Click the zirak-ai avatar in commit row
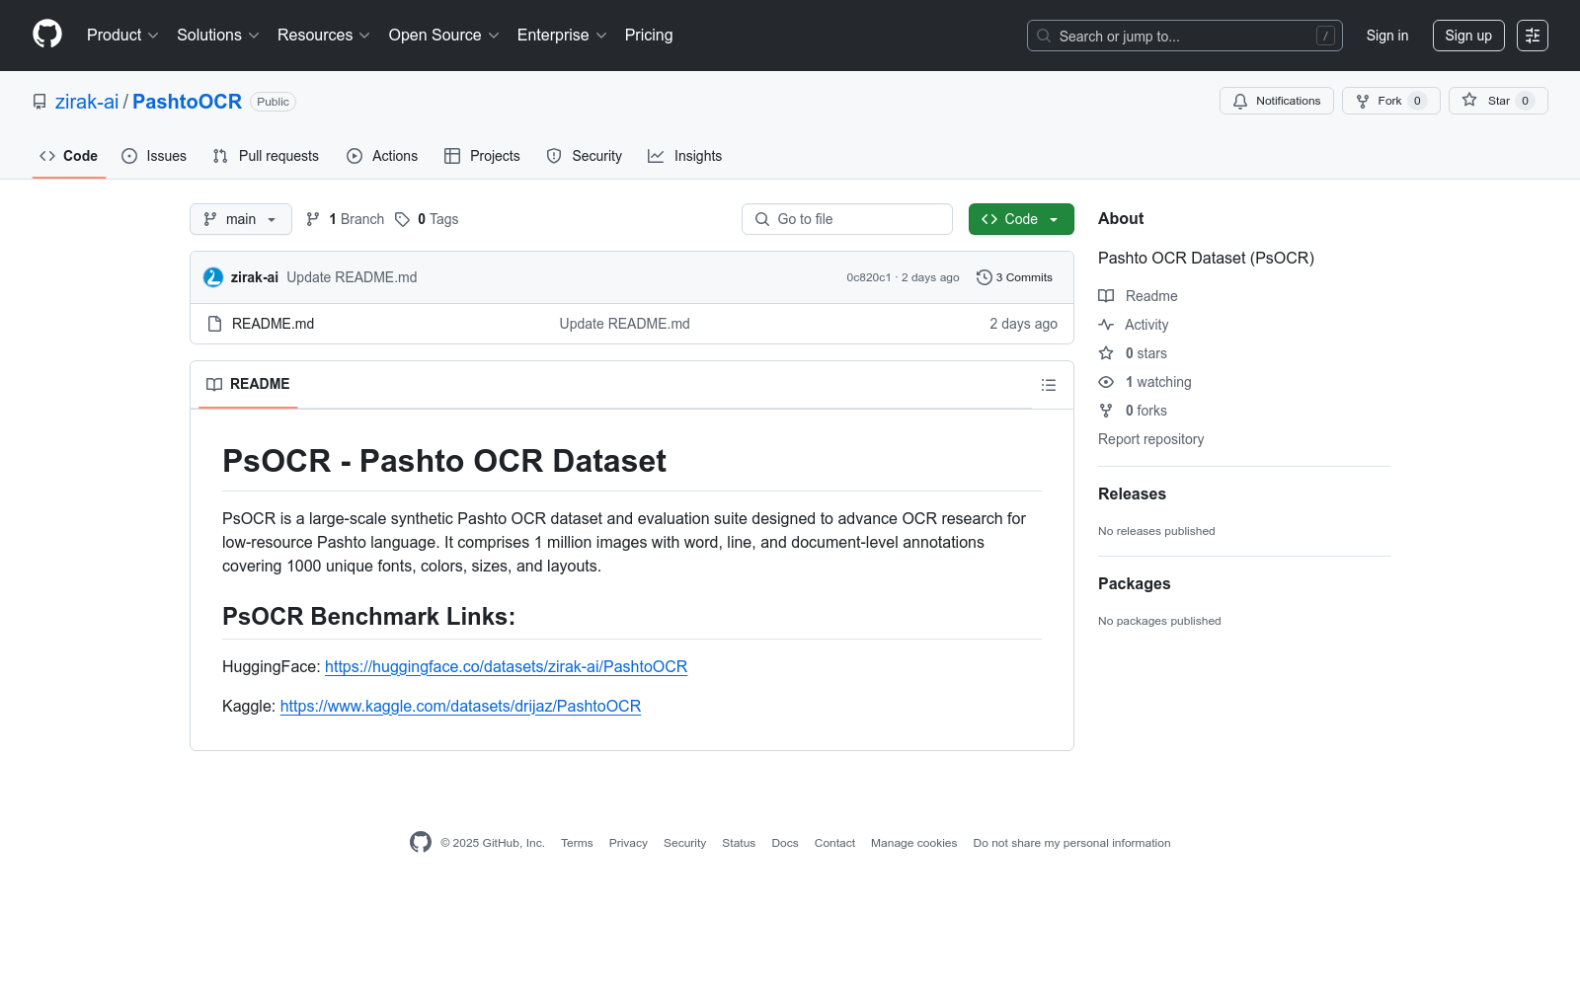Screen dimensions: 1580x987 point(213,277)
